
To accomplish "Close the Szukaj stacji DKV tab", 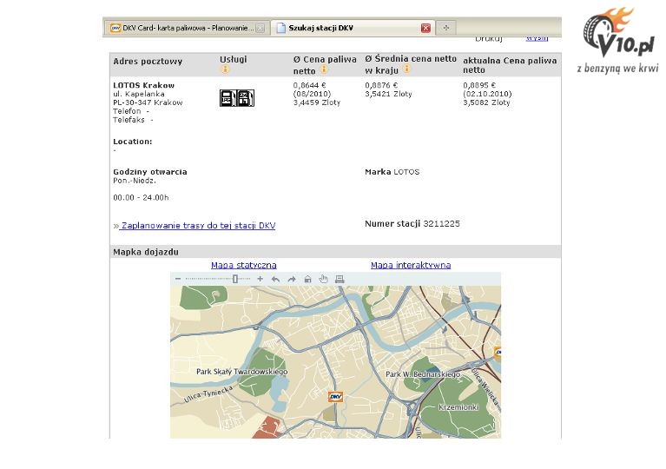I will point(425,28).
